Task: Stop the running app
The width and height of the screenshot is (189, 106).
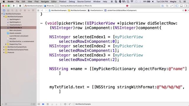Action: (20, 6)
